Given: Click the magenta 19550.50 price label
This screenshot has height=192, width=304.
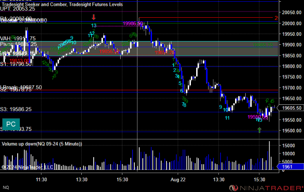Looking at the screenshot, I should tap(258, 117).
